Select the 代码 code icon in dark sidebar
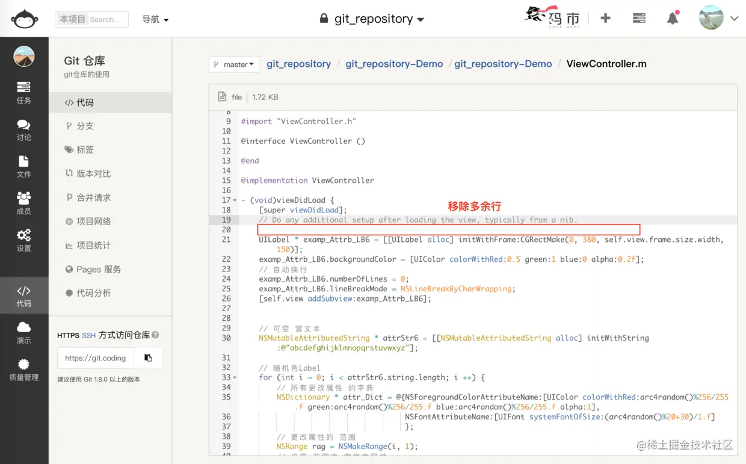 pos(23,296)
